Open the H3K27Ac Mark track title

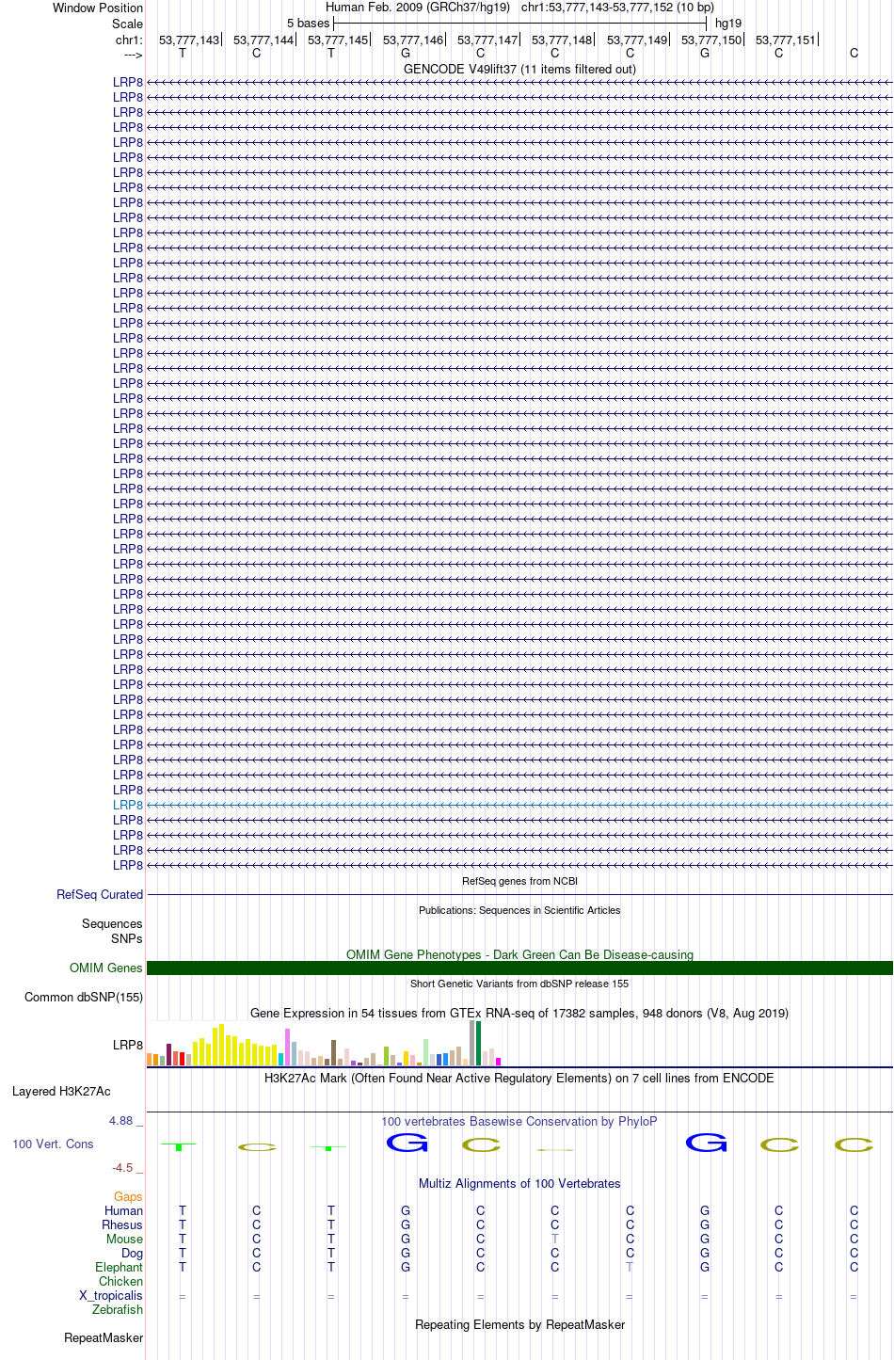[519, 1078]
